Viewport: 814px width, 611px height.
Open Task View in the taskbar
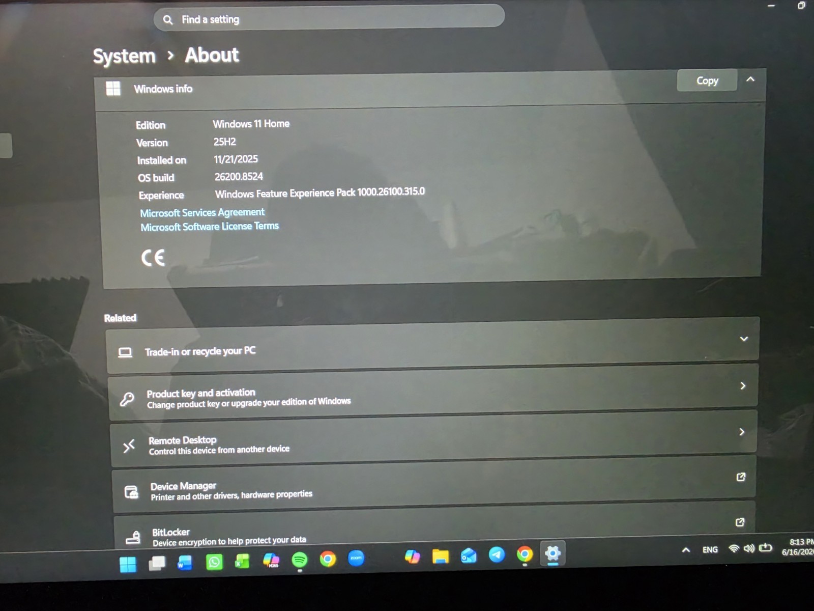(x=157, y=563)
